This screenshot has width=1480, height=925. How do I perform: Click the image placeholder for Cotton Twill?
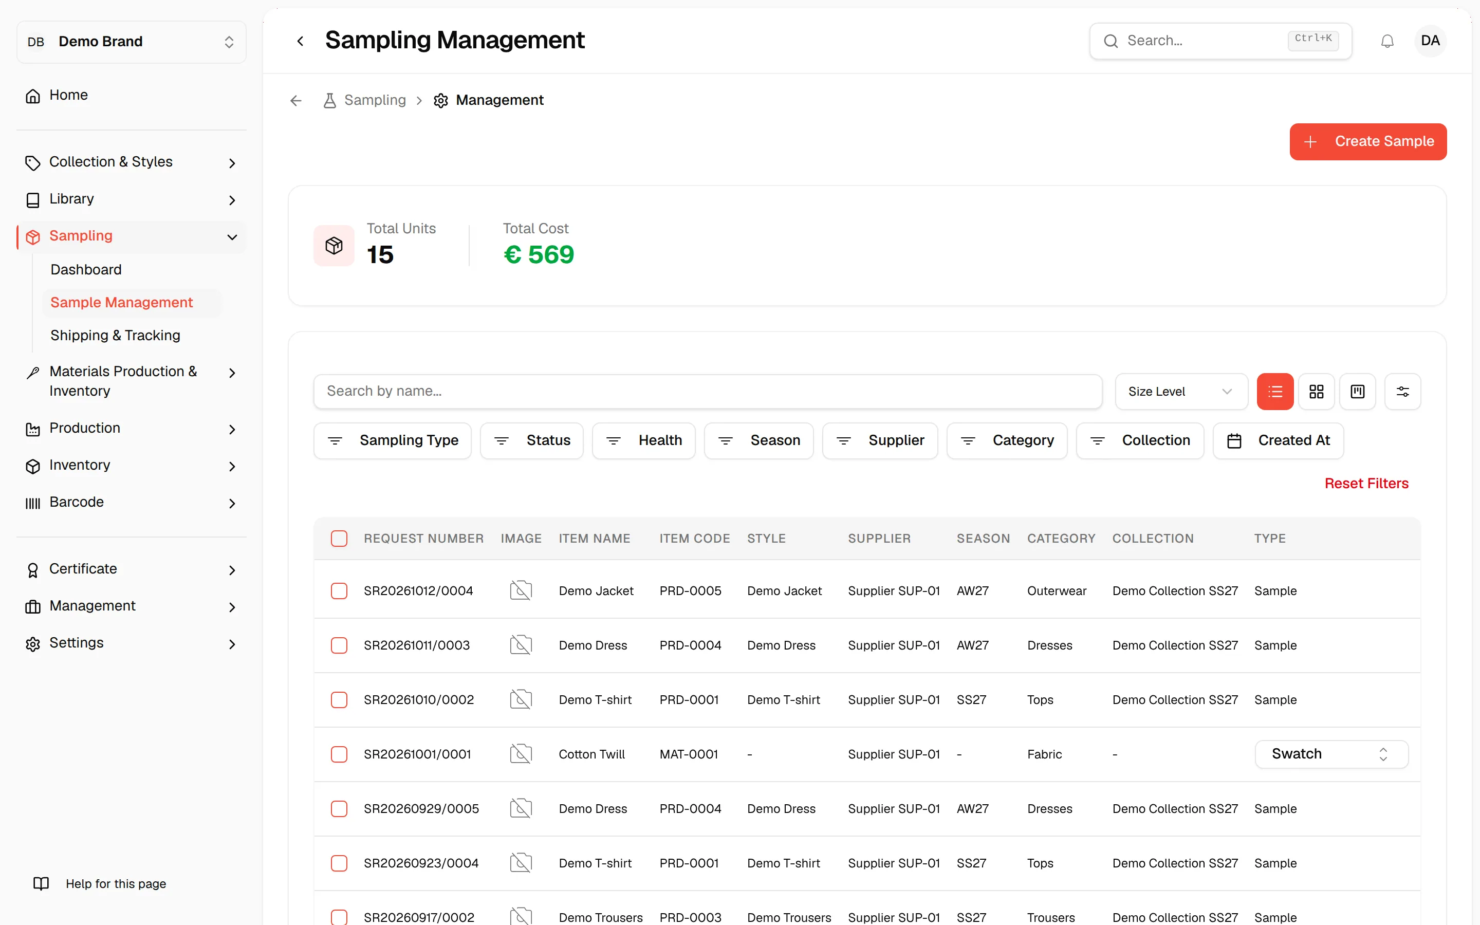(x=521, y=754)
